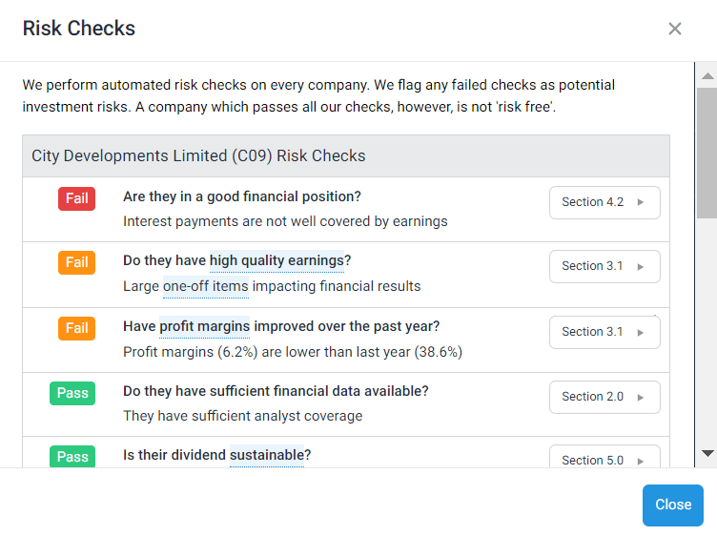Image resolution: width=717 pixels, height=536 pixels.
Task: Open Section 5.0 for dividend check
Action: pyautogui.click(x=604, y=459)
